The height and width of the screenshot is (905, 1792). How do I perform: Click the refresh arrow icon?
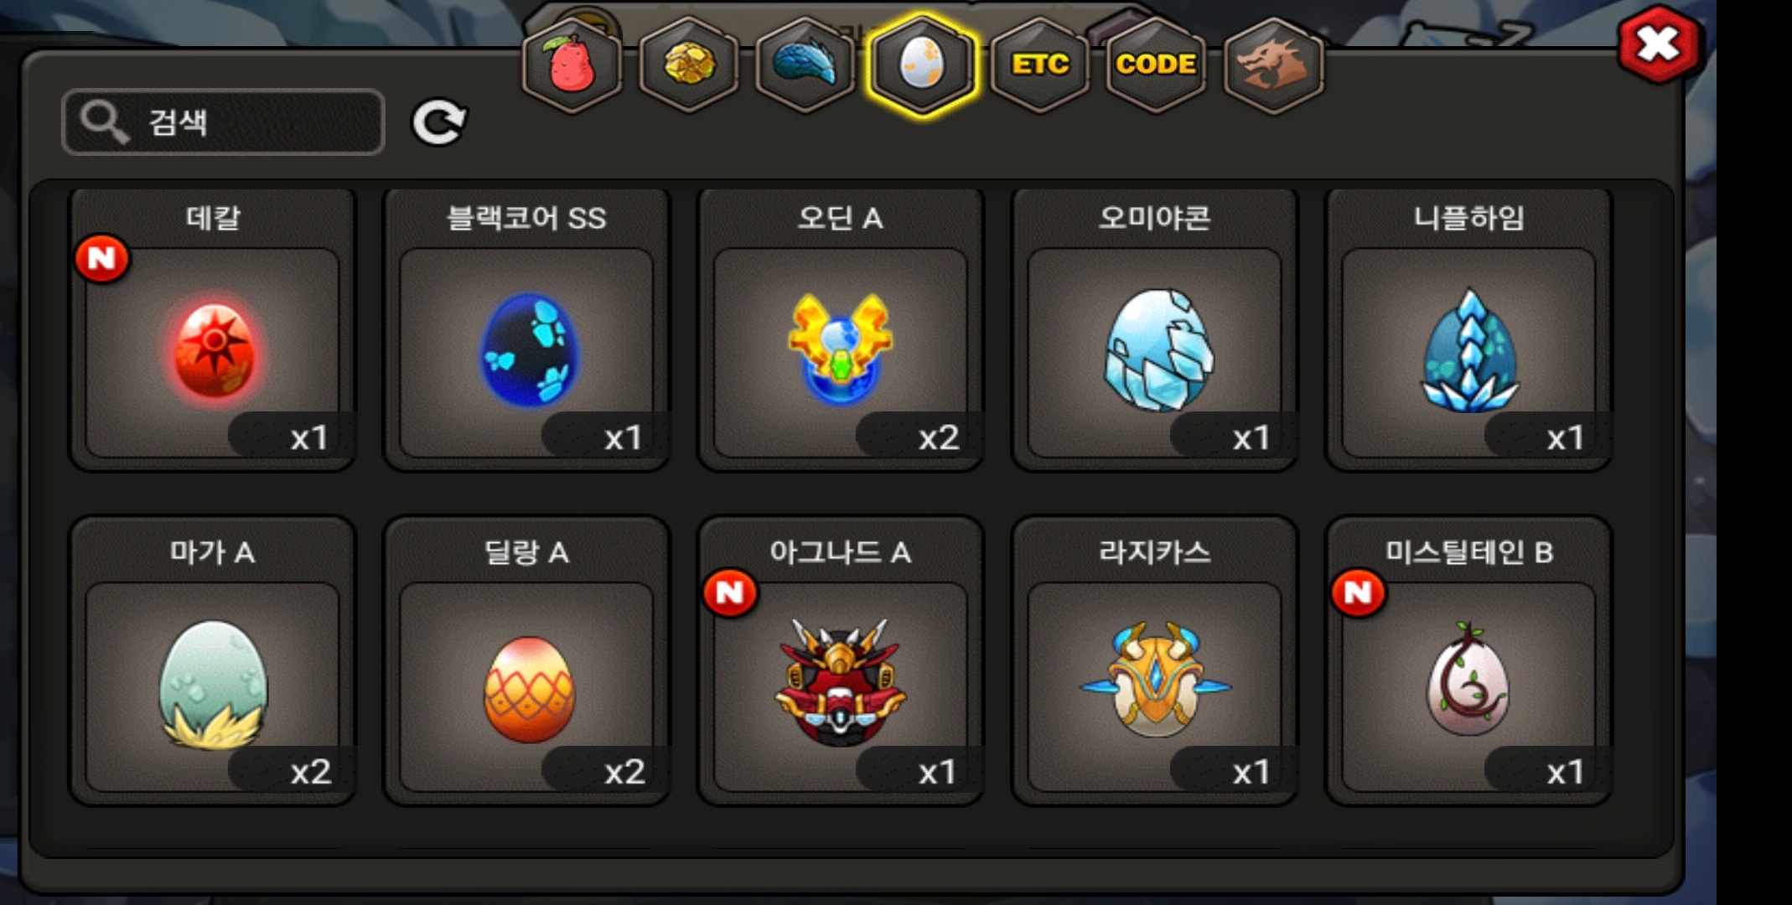click(x=438, y=122)
